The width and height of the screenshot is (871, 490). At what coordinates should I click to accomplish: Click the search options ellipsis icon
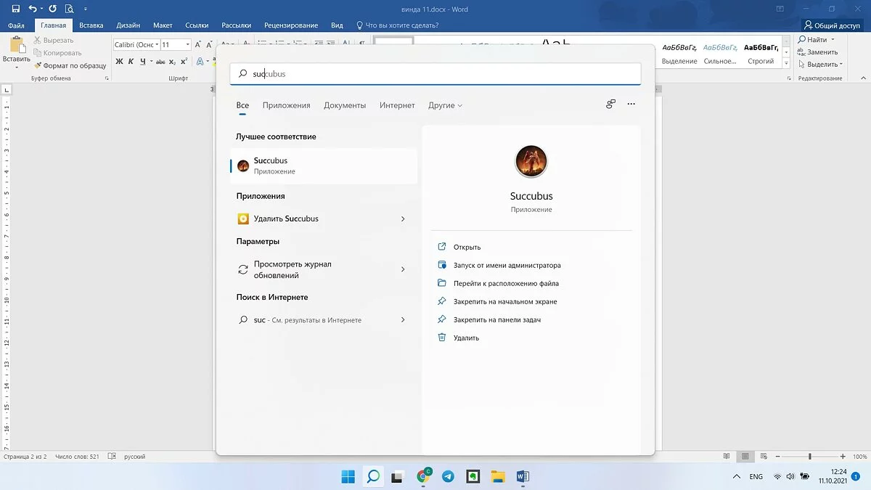click(631, 105)
